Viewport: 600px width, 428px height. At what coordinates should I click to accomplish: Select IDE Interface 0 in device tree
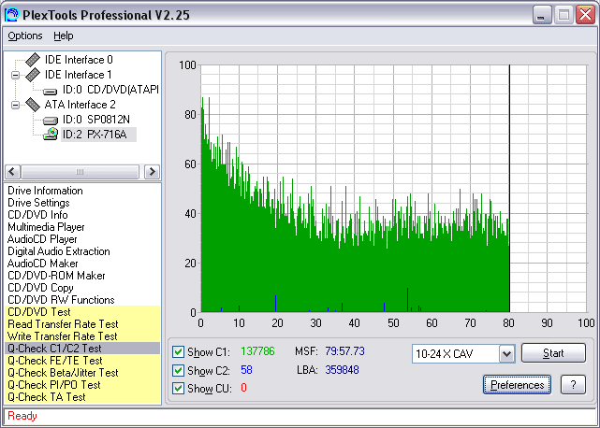[x=79, y=60]
